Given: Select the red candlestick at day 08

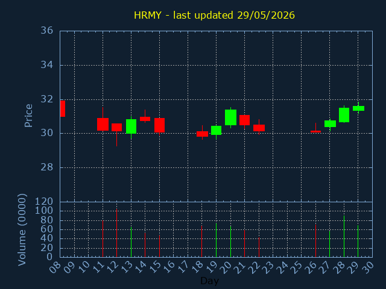Looking at the screenshot, I should click(x=63, y=108).
